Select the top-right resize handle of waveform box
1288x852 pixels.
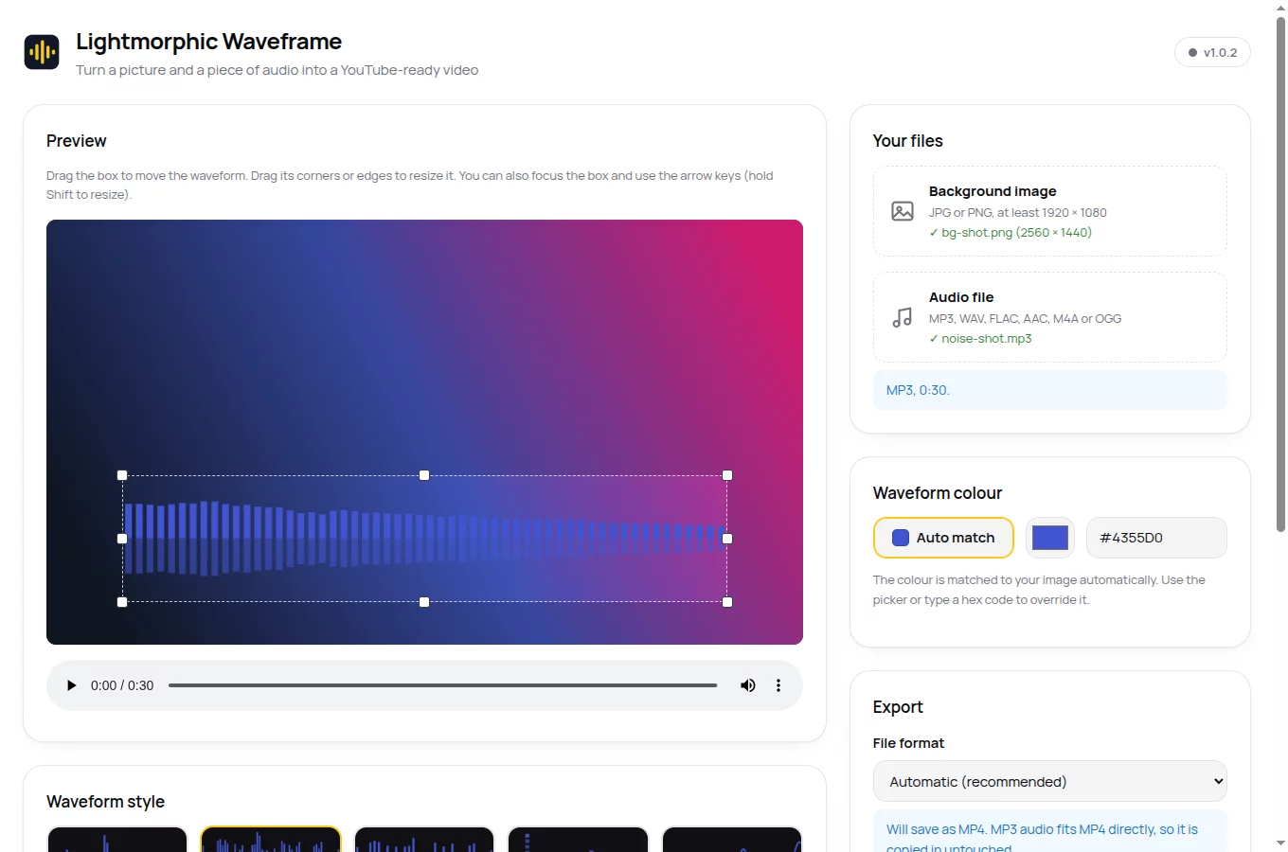(x=727, y=475)
